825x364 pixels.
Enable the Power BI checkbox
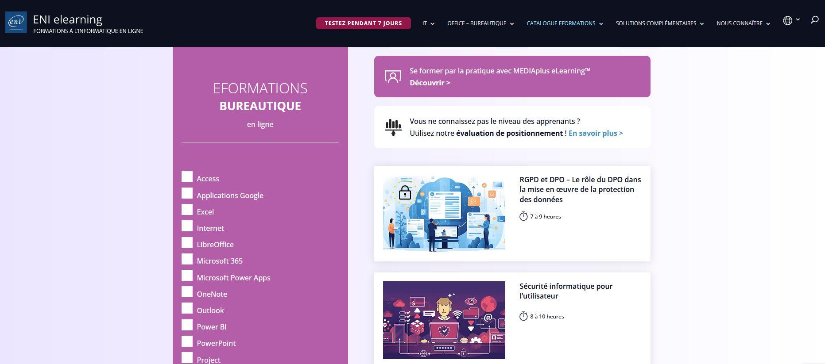[x=187, y=325]
